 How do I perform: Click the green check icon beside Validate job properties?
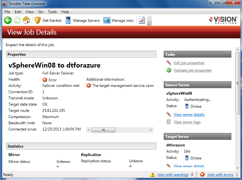pos(169,70)
